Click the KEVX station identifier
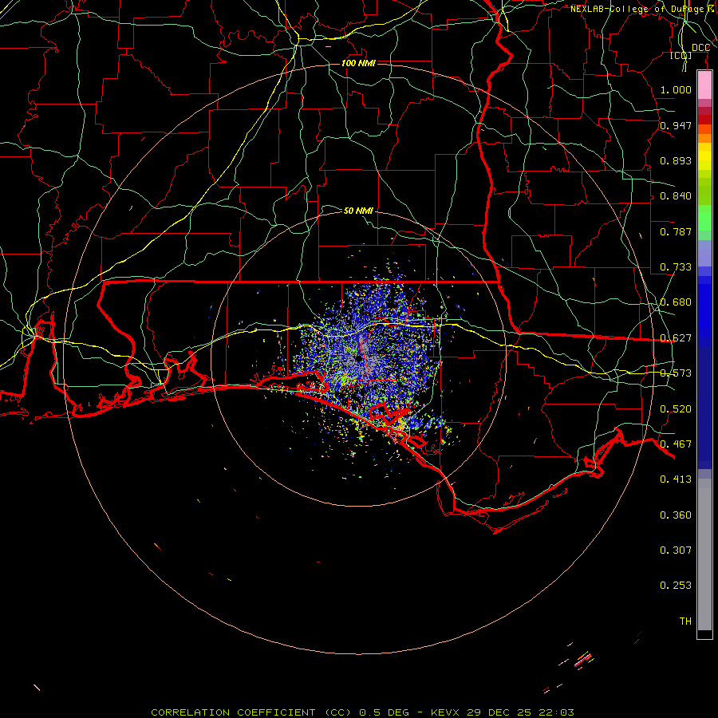 click(x=447, y=712)
